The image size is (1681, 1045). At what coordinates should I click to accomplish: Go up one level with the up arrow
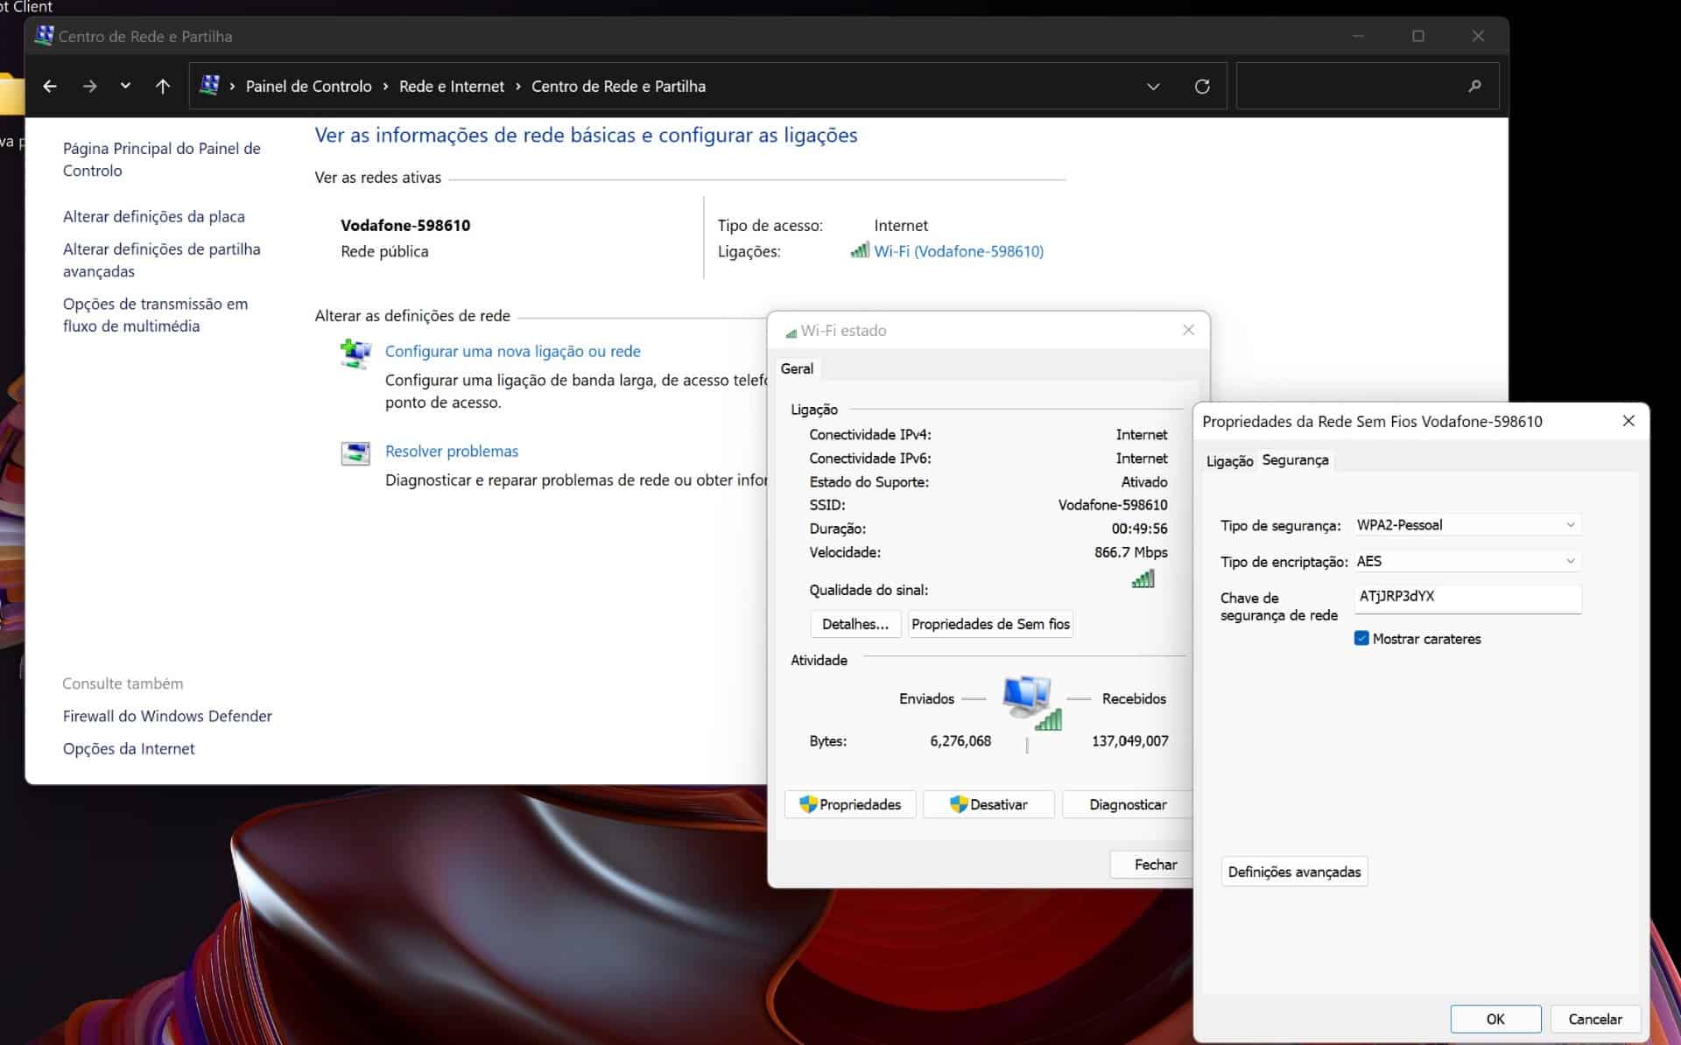[x=163, y=86]
